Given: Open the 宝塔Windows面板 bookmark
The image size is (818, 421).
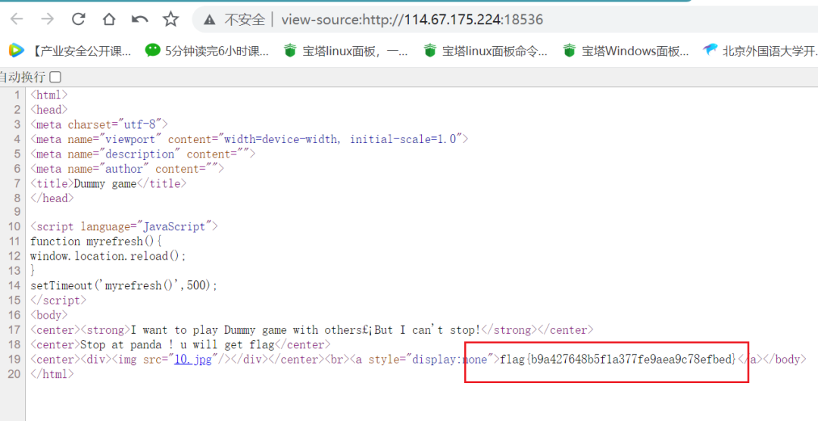Looking at the screenshot, I should pyautogui.click(x=626, y=51).
